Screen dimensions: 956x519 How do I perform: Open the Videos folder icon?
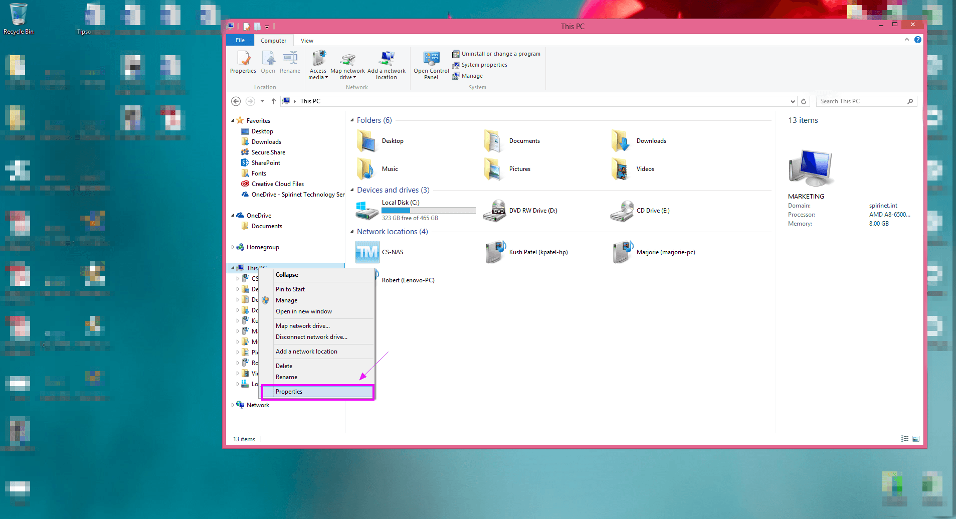(x=621, y=169)
